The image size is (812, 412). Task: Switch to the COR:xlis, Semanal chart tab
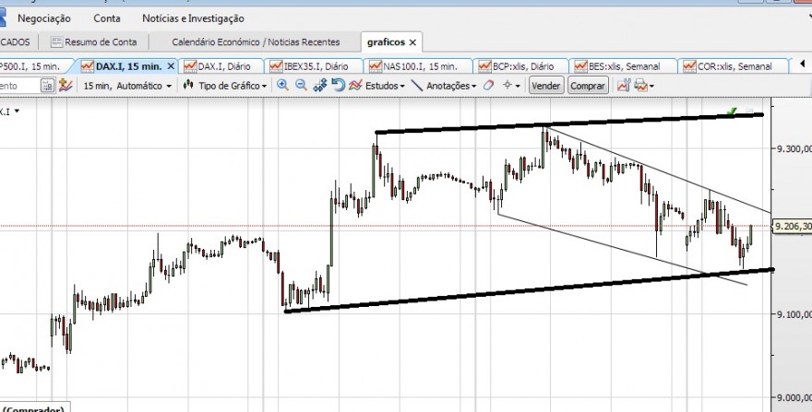point(734,66)
